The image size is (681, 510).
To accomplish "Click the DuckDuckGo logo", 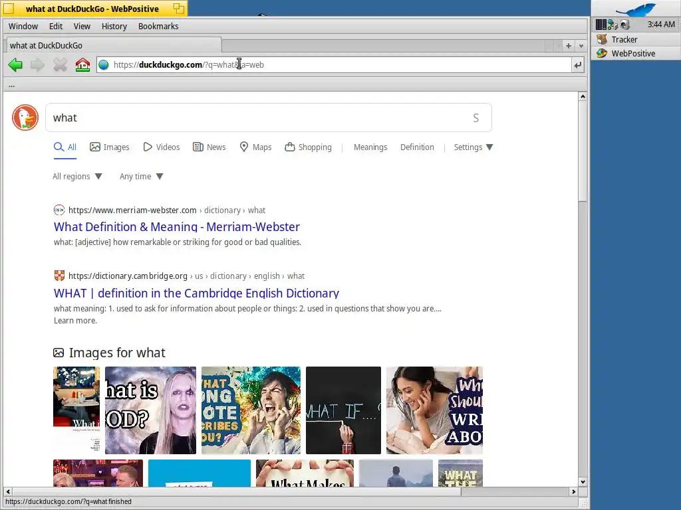I will point(25,118).
